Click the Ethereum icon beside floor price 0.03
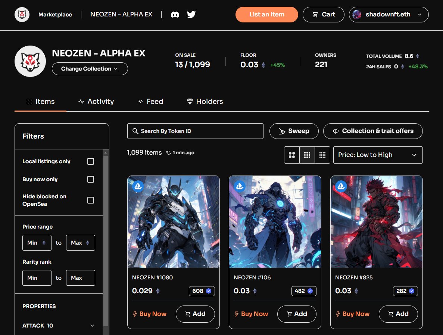This screenshot has width=443, height=335. (263, 65)
